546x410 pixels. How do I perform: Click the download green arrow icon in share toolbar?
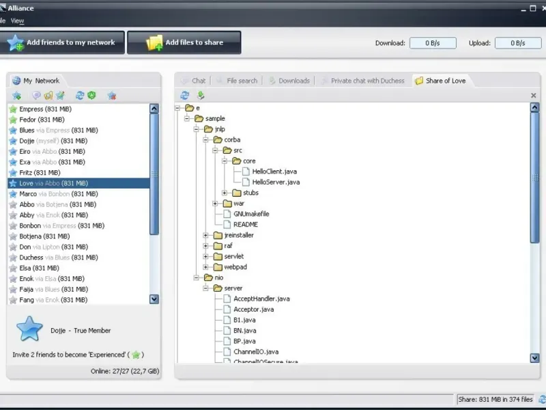point(201,95)
